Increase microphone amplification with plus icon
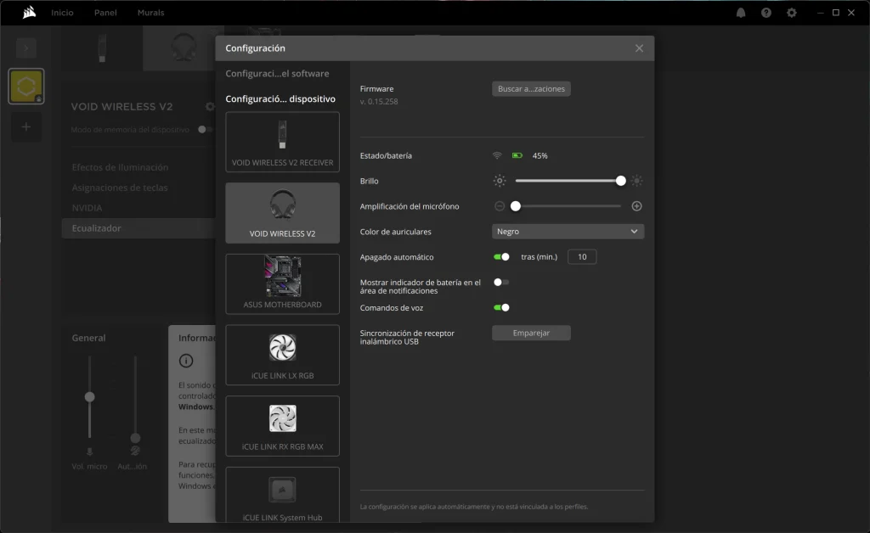 point(636,206)
